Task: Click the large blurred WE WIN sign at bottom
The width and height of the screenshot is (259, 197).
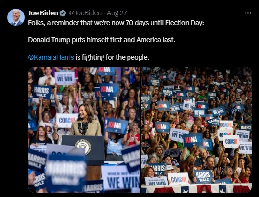Action: tap(120, 179)
